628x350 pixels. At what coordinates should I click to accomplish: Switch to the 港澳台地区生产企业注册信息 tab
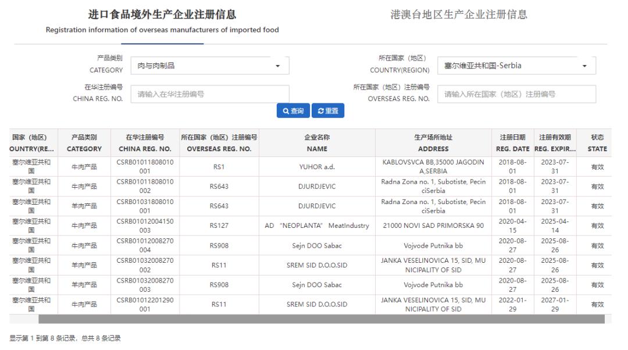pyautogui.click(x=459, y=16)
